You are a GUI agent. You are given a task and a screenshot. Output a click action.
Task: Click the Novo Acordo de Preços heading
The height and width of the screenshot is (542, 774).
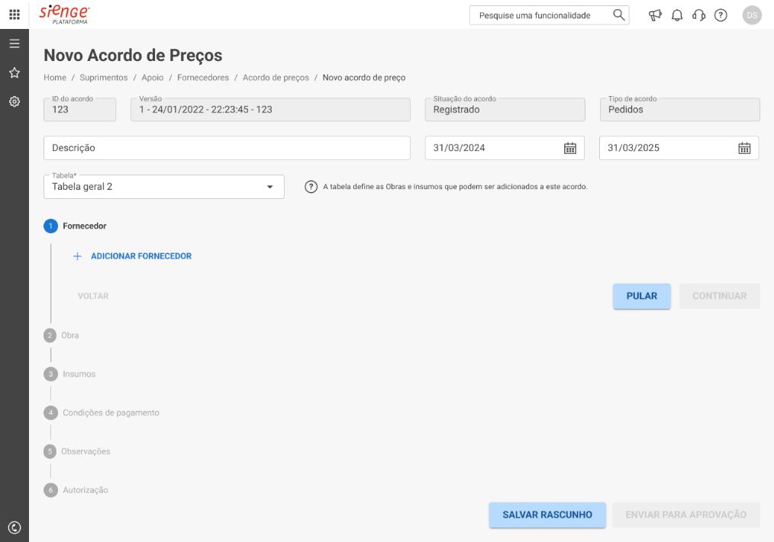(133, 55)
